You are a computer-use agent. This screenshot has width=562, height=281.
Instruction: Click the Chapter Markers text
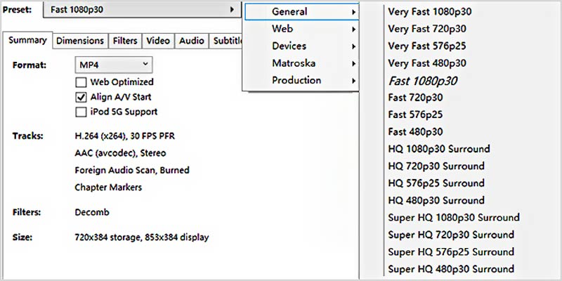coord(108,188)
